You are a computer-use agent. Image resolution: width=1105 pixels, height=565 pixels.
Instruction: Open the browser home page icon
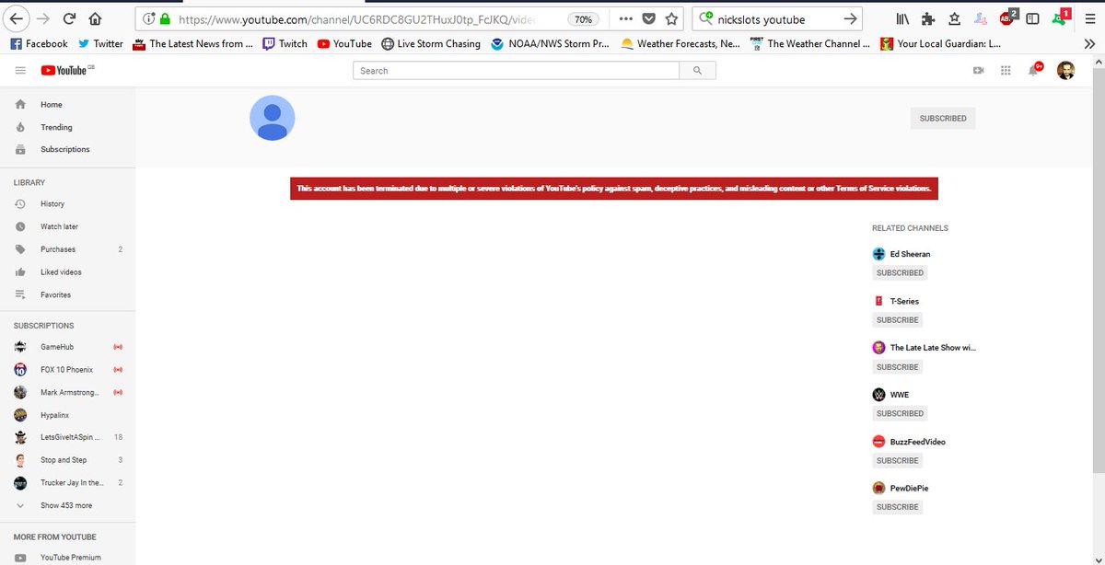tap(96, 18)
